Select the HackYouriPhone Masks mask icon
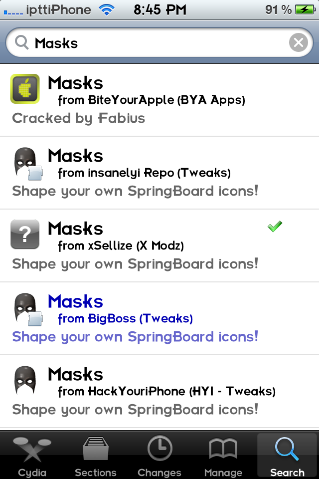Viewport: 319px width, 479px height. pos(25,381)
